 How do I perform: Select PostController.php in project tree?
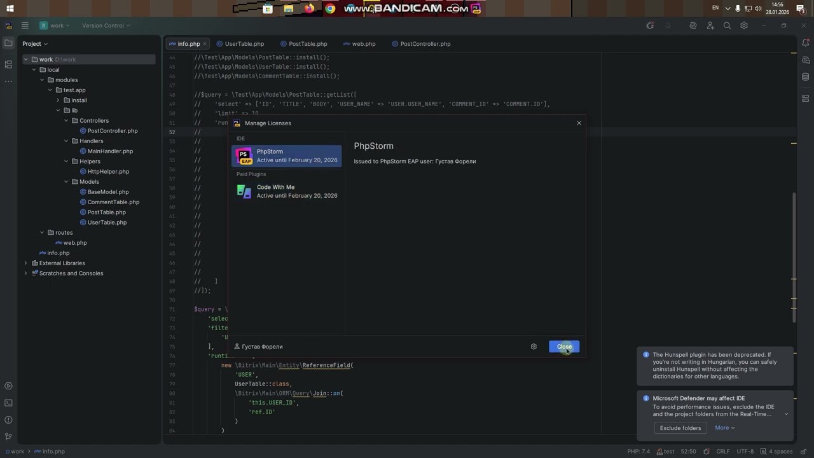point(112,130)
